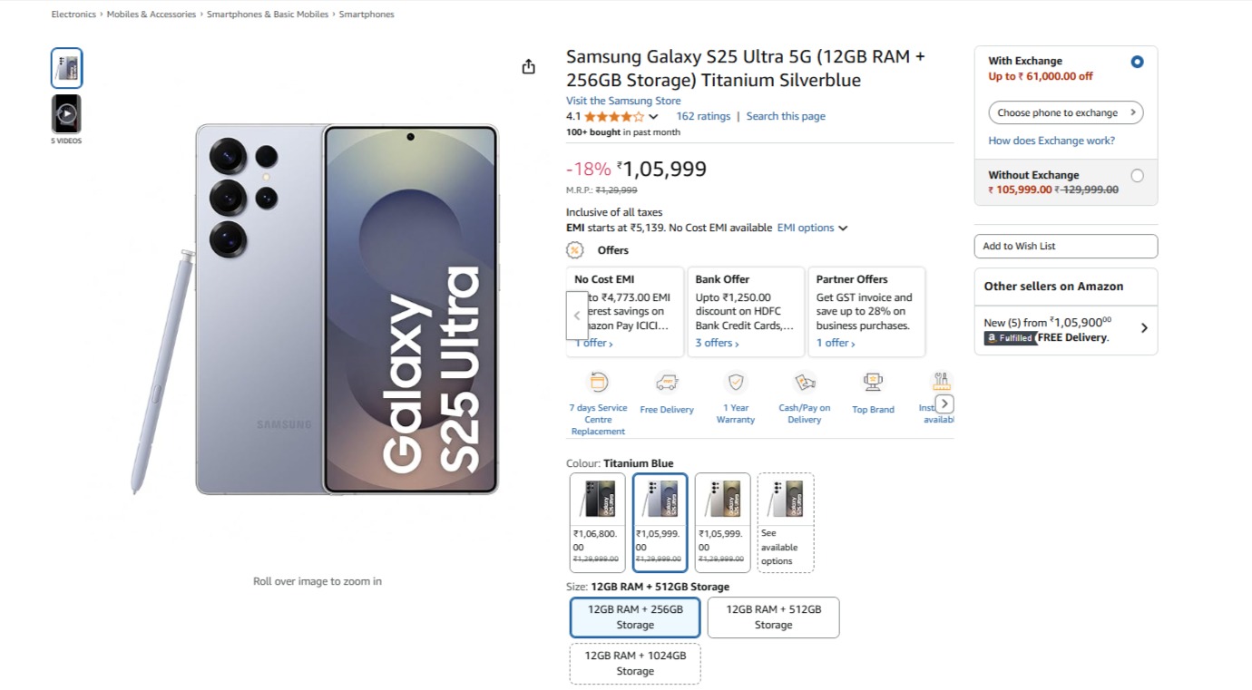
Task: Add to Wish List
Action: tap(1065, 247)
